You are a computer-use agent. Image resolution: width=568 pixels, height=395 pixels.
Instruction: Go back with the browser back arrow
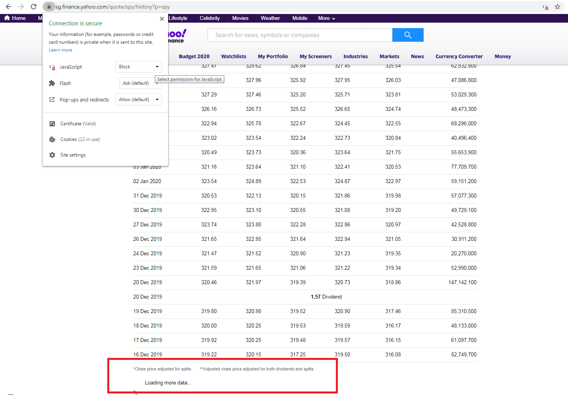[x=9, y=7]
